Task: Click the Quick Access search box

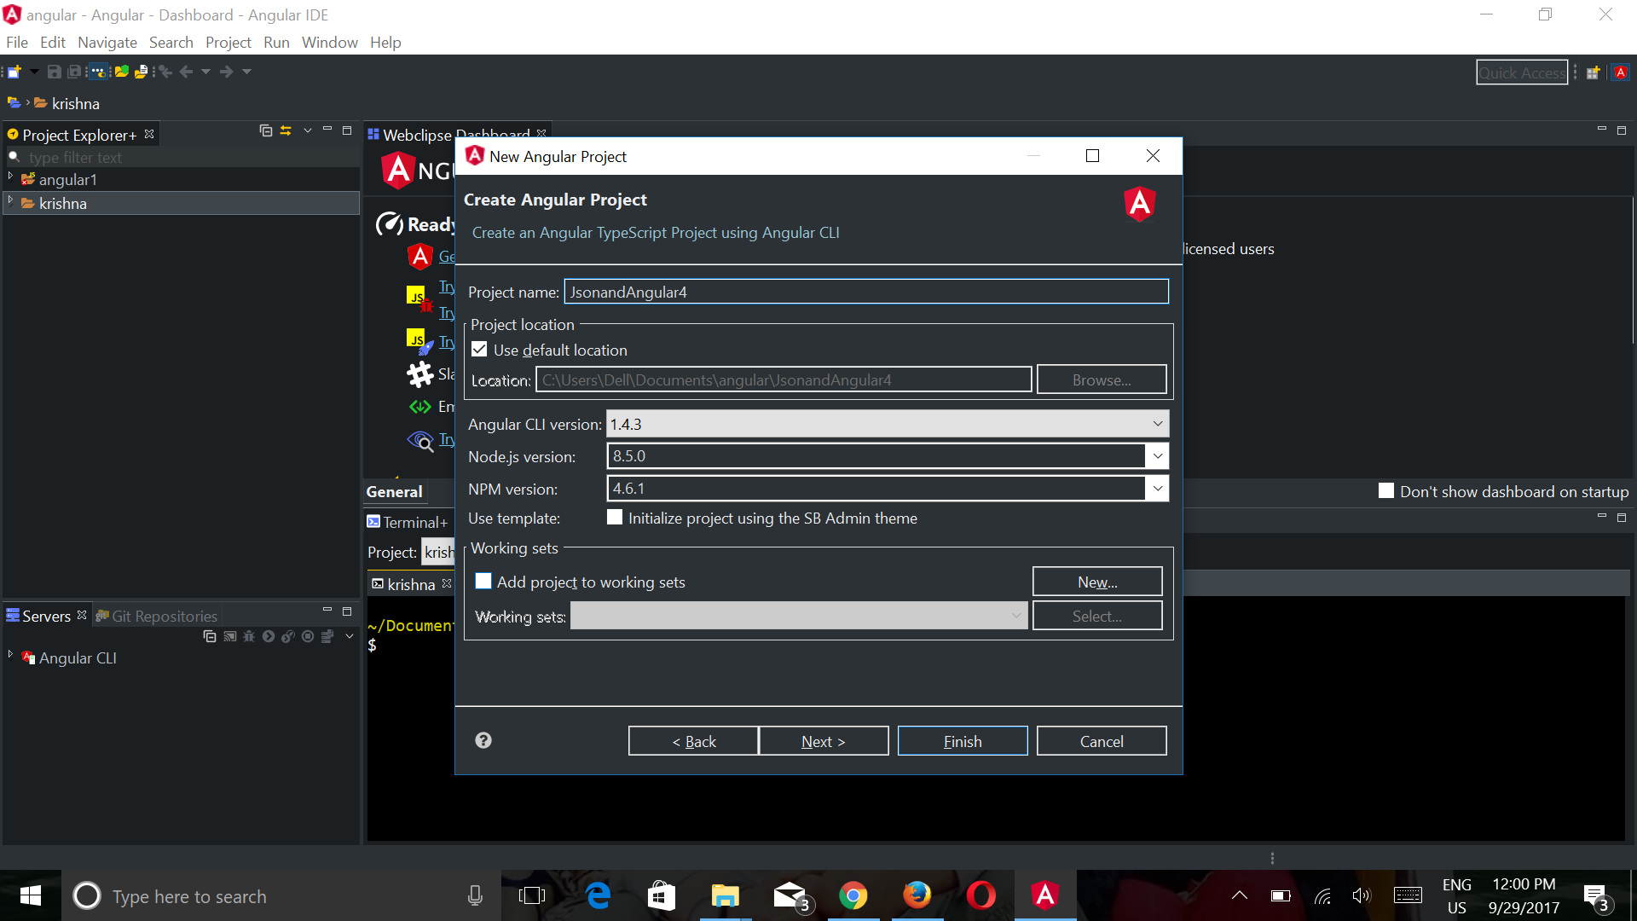Action: click(1522, 72)
